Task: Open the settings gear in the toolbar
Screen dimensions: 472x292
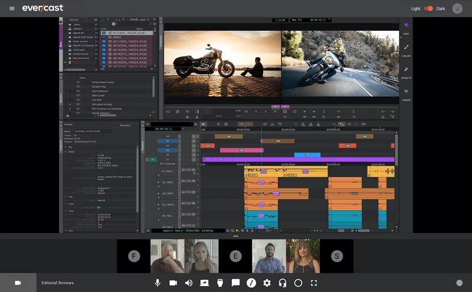Action: (267, 283)
